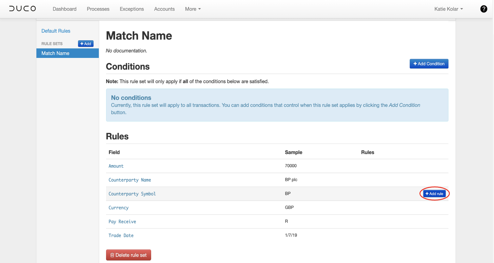Click the RULE SETS sidebar label

52,44
